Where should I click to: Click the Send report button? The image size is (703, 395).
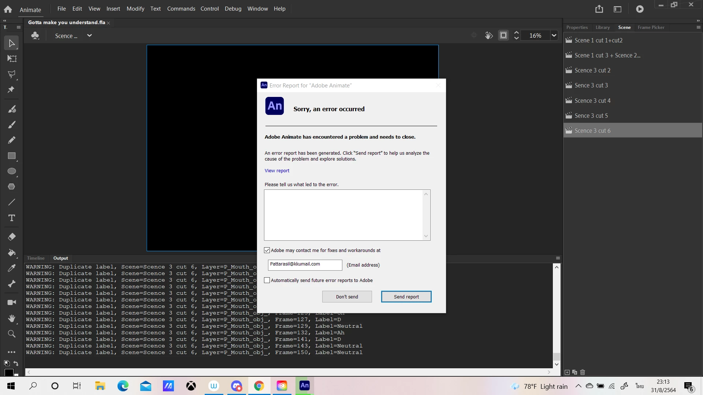[x=406, y=297]
